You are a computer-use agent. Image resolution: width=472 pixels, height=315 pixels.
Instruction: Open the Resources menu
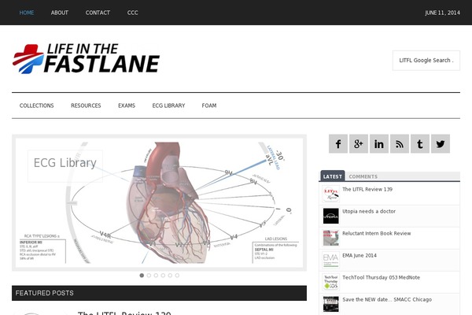point(86,106)
